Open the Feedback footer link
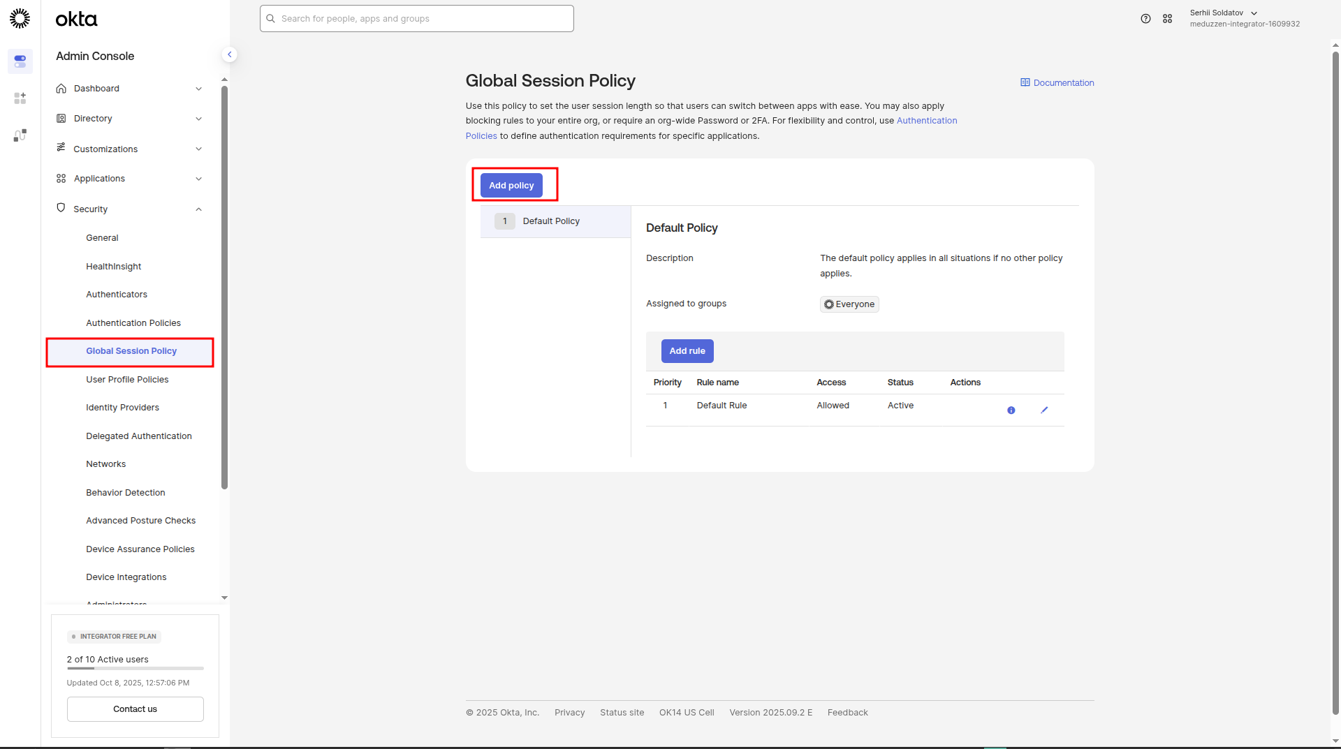Image resolution: width=1341 pixels, height=749 pixels. [x=848, y=713]
